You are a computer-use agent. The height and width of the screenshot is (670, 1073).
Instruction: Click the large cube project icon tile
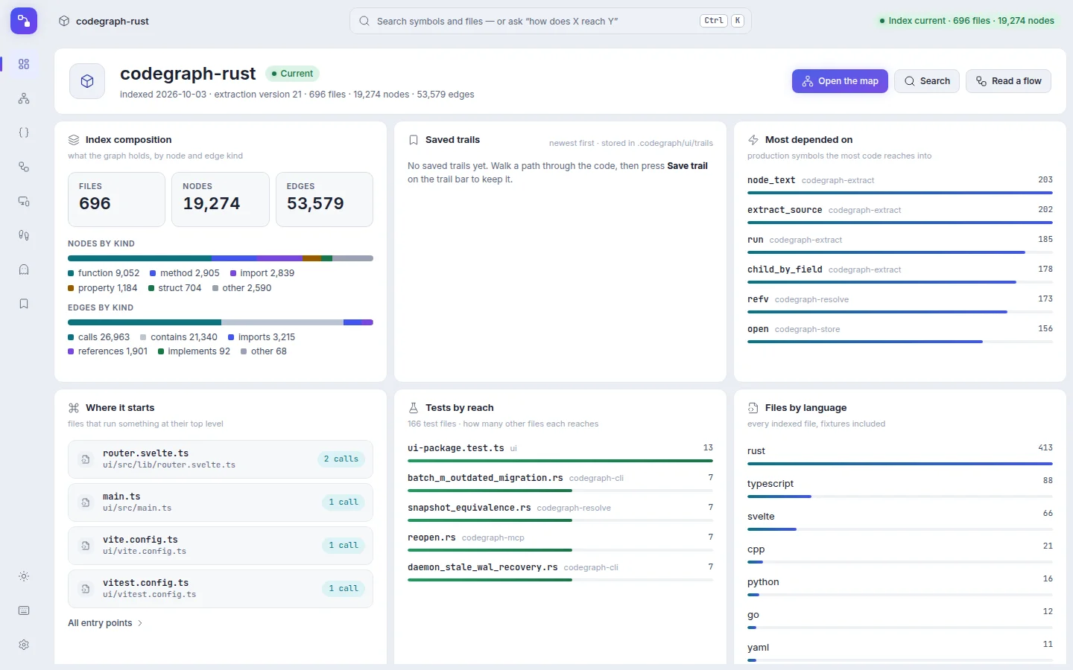click(x=87, y=81)
